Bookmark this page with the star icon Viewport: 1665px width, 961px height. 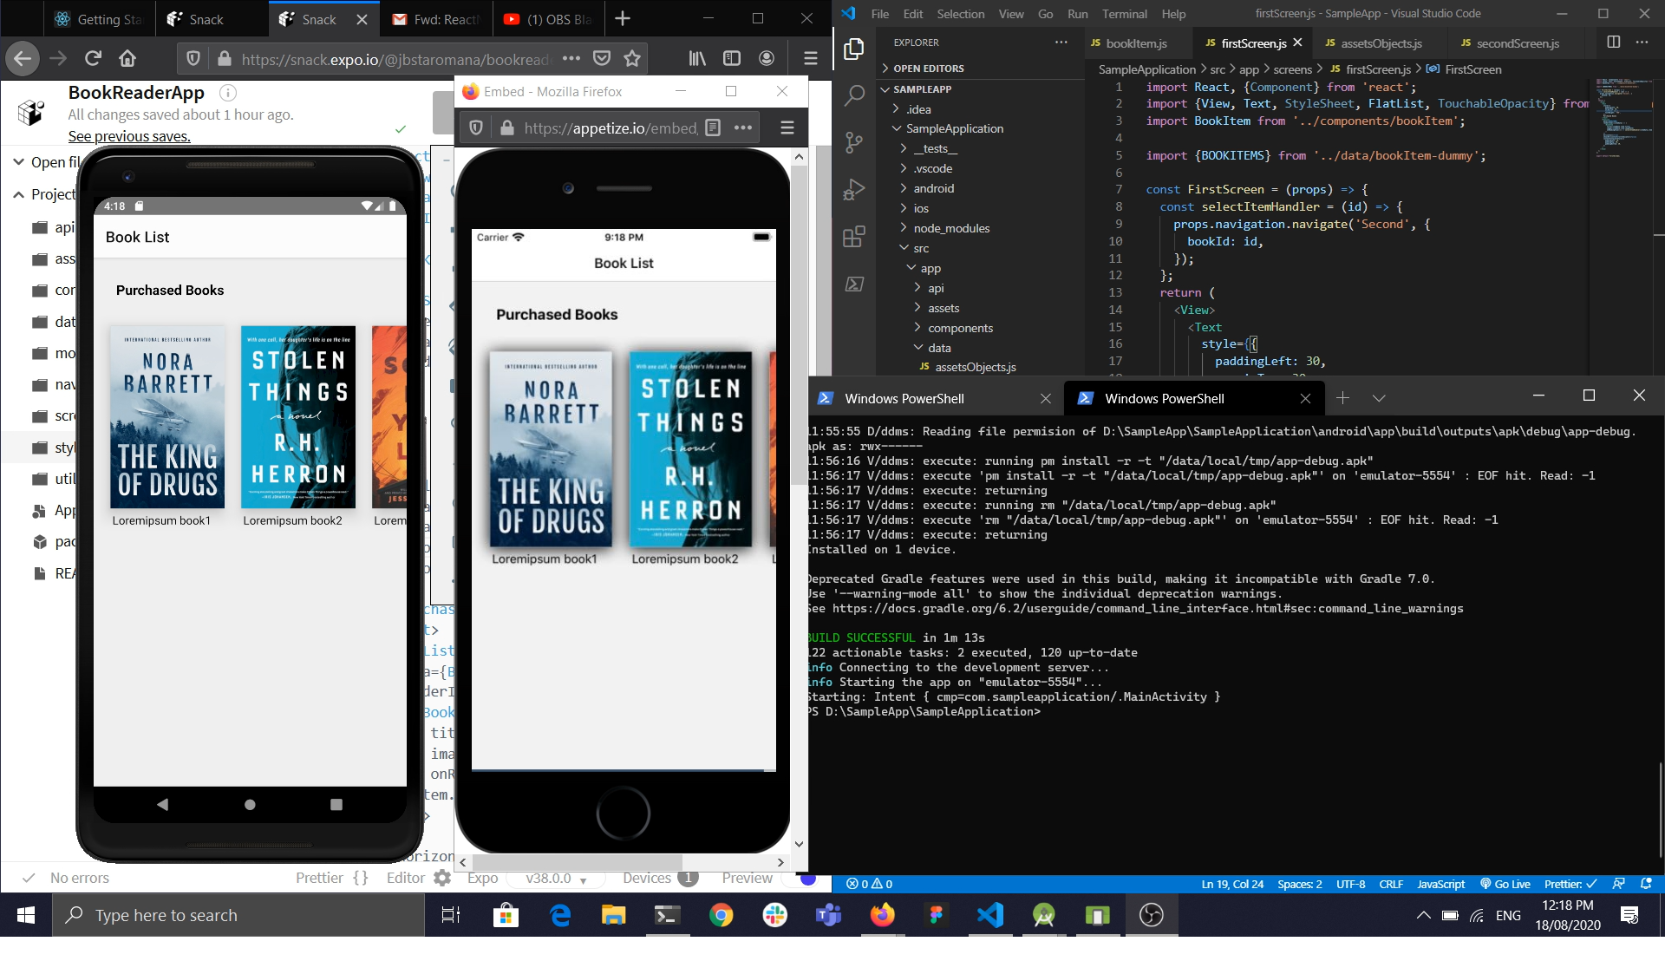point(632,58)
